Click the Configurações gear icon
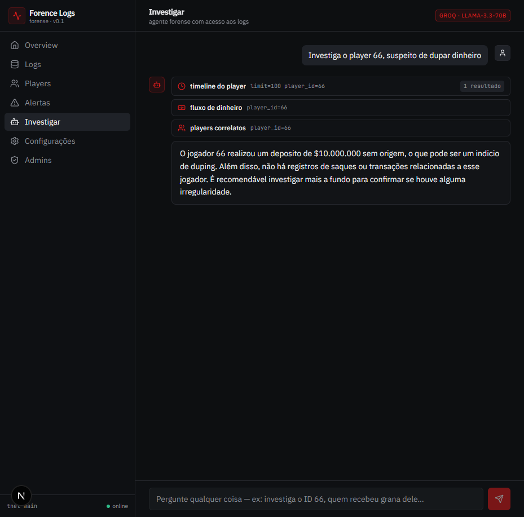 point(15,141)
